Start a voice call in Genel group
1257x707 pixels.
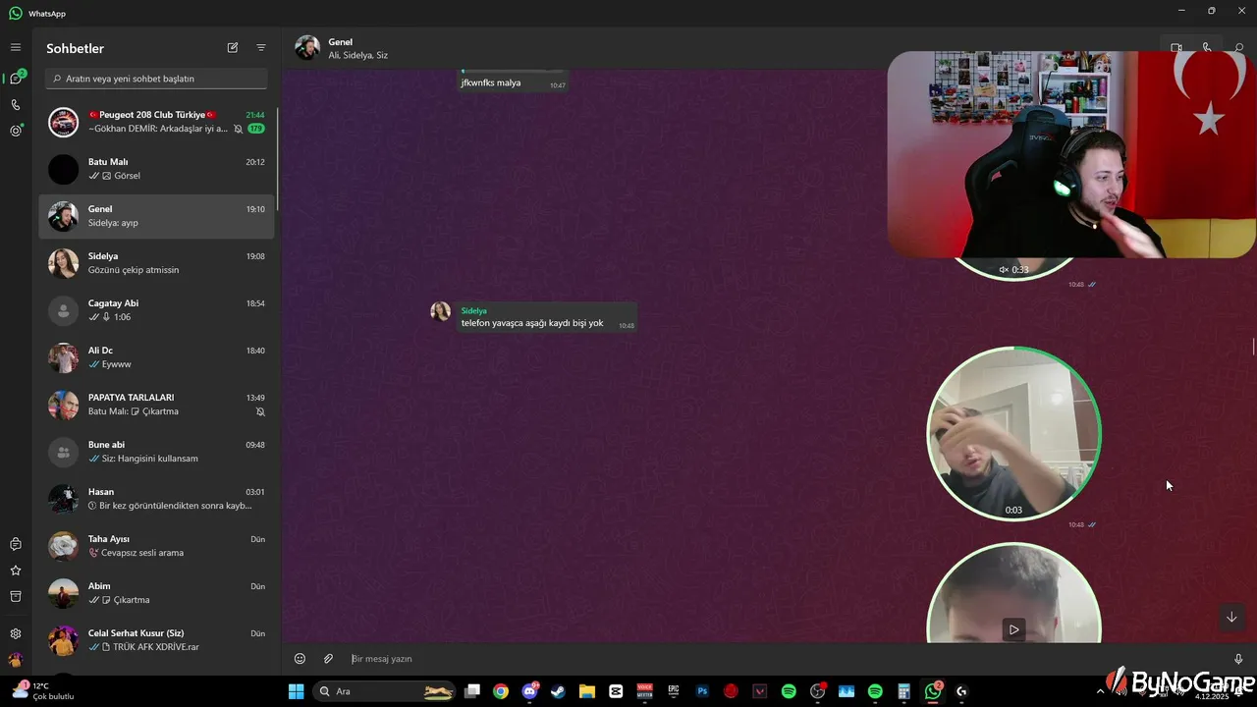tap(1207, 47)
